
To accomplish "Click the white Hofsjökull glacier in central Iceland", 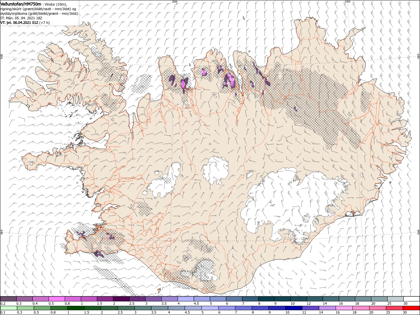I will click(216, 170).
